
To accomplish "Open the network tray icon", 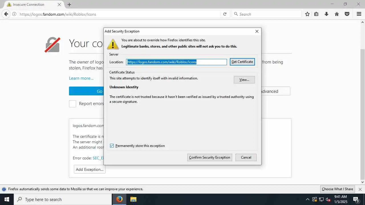I will (x=321, y=199).
